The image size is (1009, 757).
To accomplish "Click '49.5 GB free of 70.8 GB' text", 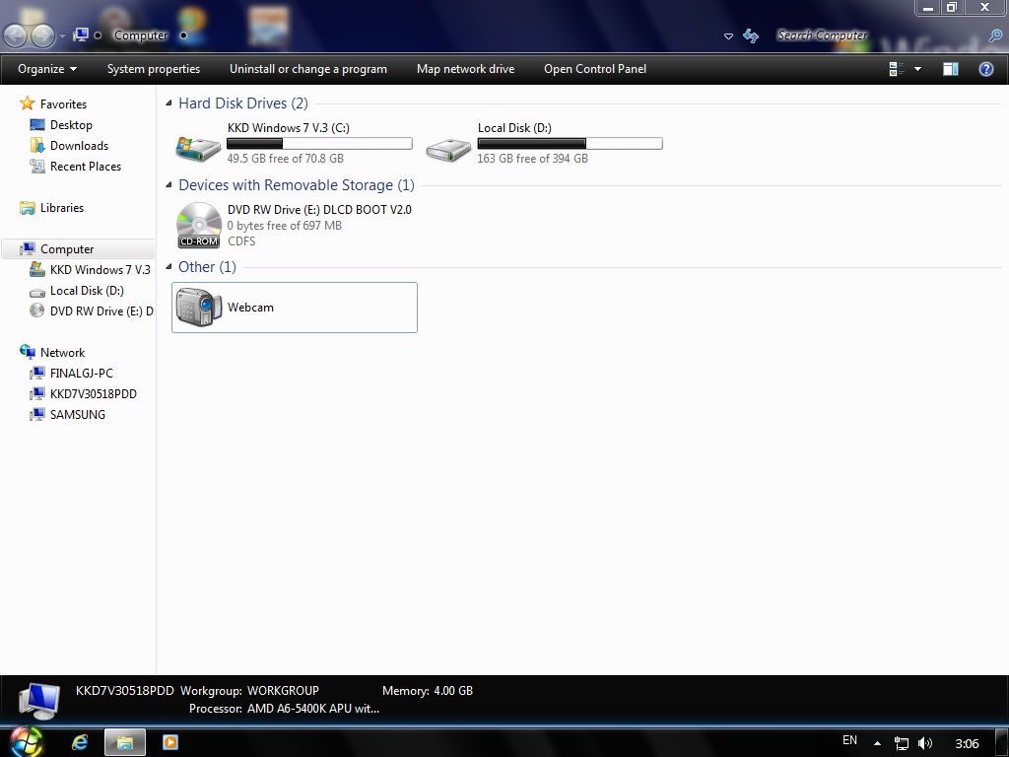I will [x=285, y=159].
